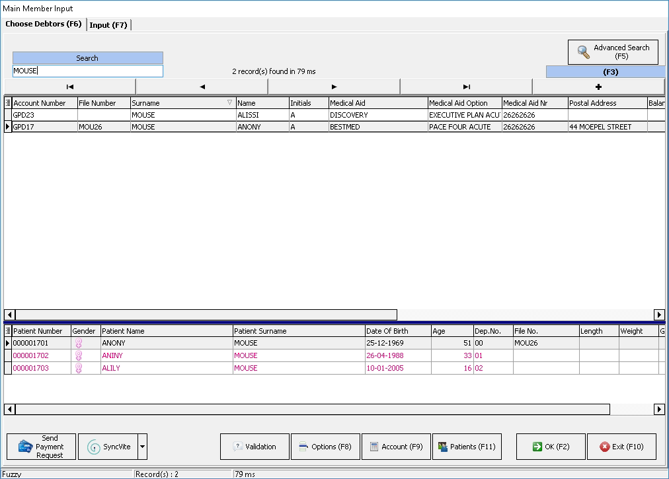This screenshot has width=669, height=479.
Task: Select the Choose Debtors (F6) tab
Action: (x=44, y=24)
